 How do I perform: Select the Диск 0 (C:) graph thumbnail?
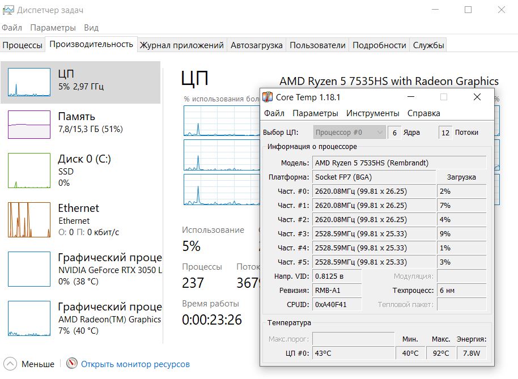(x=29, y=171)
